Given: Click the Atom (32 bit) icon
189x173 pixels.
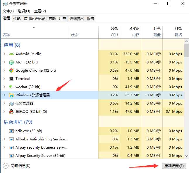Looking at the screenshot, I should coord(11,62).
